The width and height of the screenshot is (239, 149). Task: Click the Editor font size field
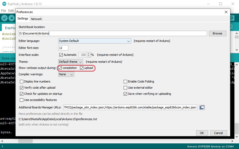point(63,48)
